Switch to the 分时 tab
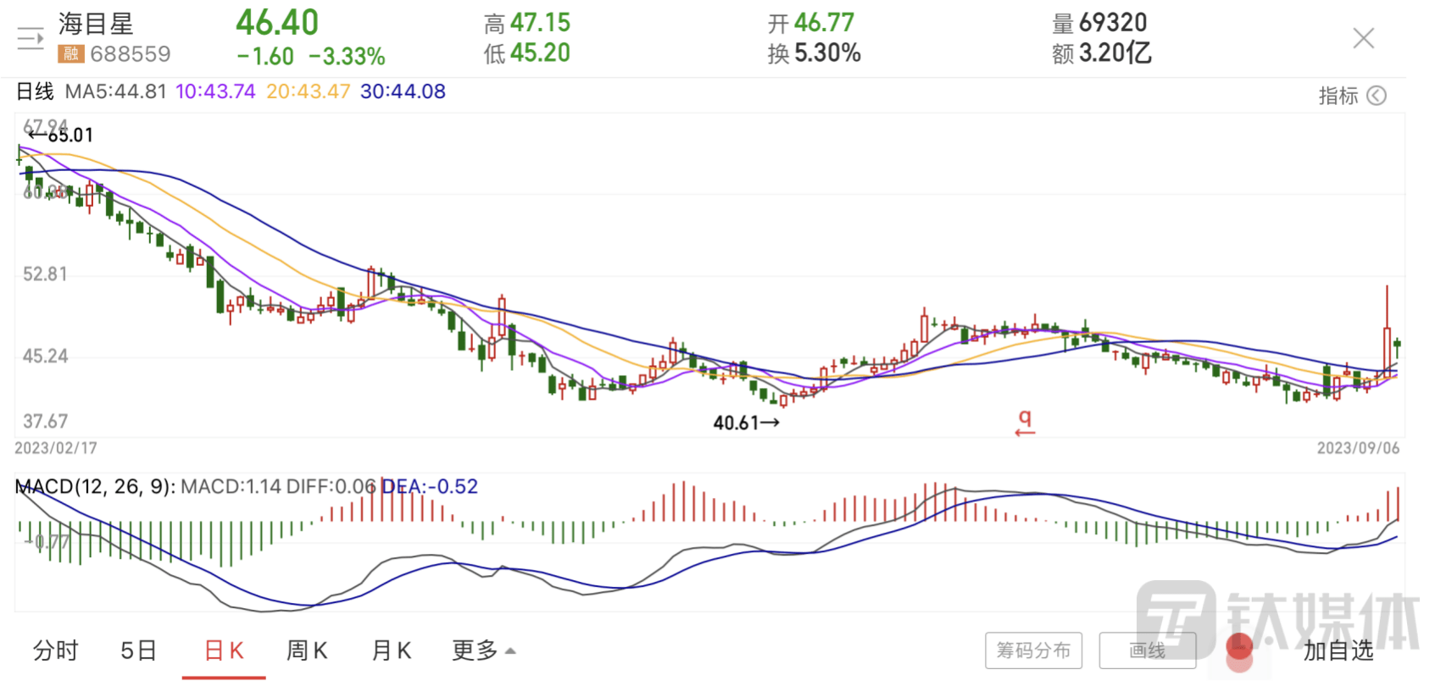Screen dimensions: 1446x686 56,650
